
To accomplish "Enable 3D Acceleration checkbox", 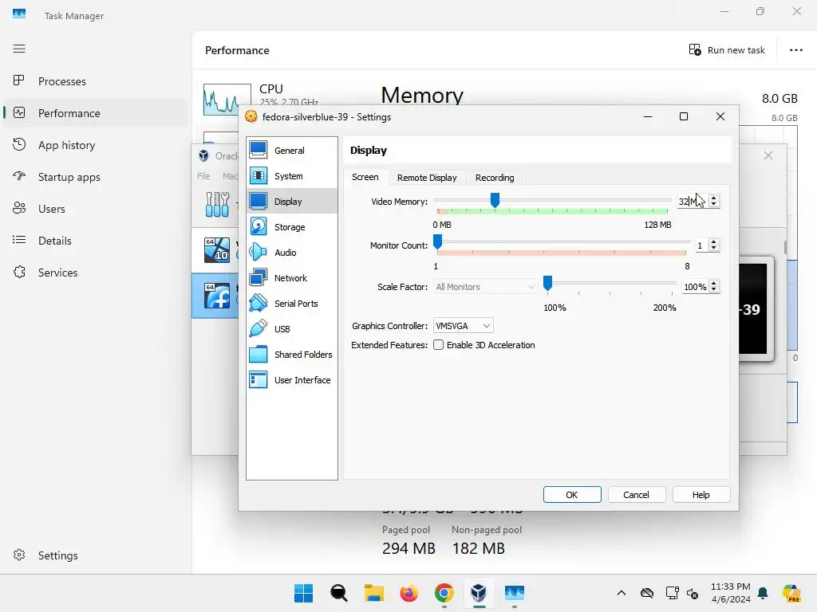I will pos(438,345).
